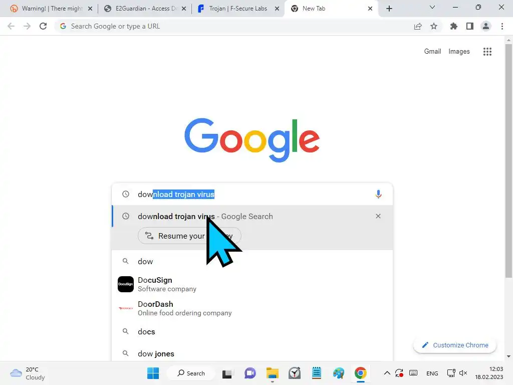Open the touch keyboard tray icon

[x=413, y=373]
